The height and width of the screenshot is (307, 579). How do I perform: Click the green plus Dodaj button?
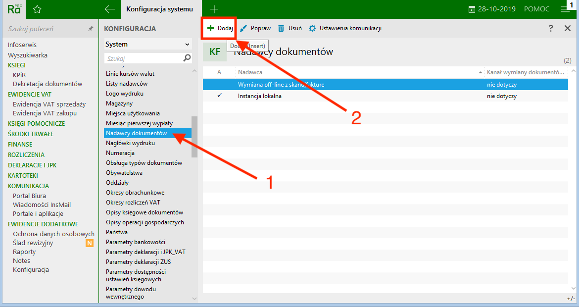tap(220, 28)
